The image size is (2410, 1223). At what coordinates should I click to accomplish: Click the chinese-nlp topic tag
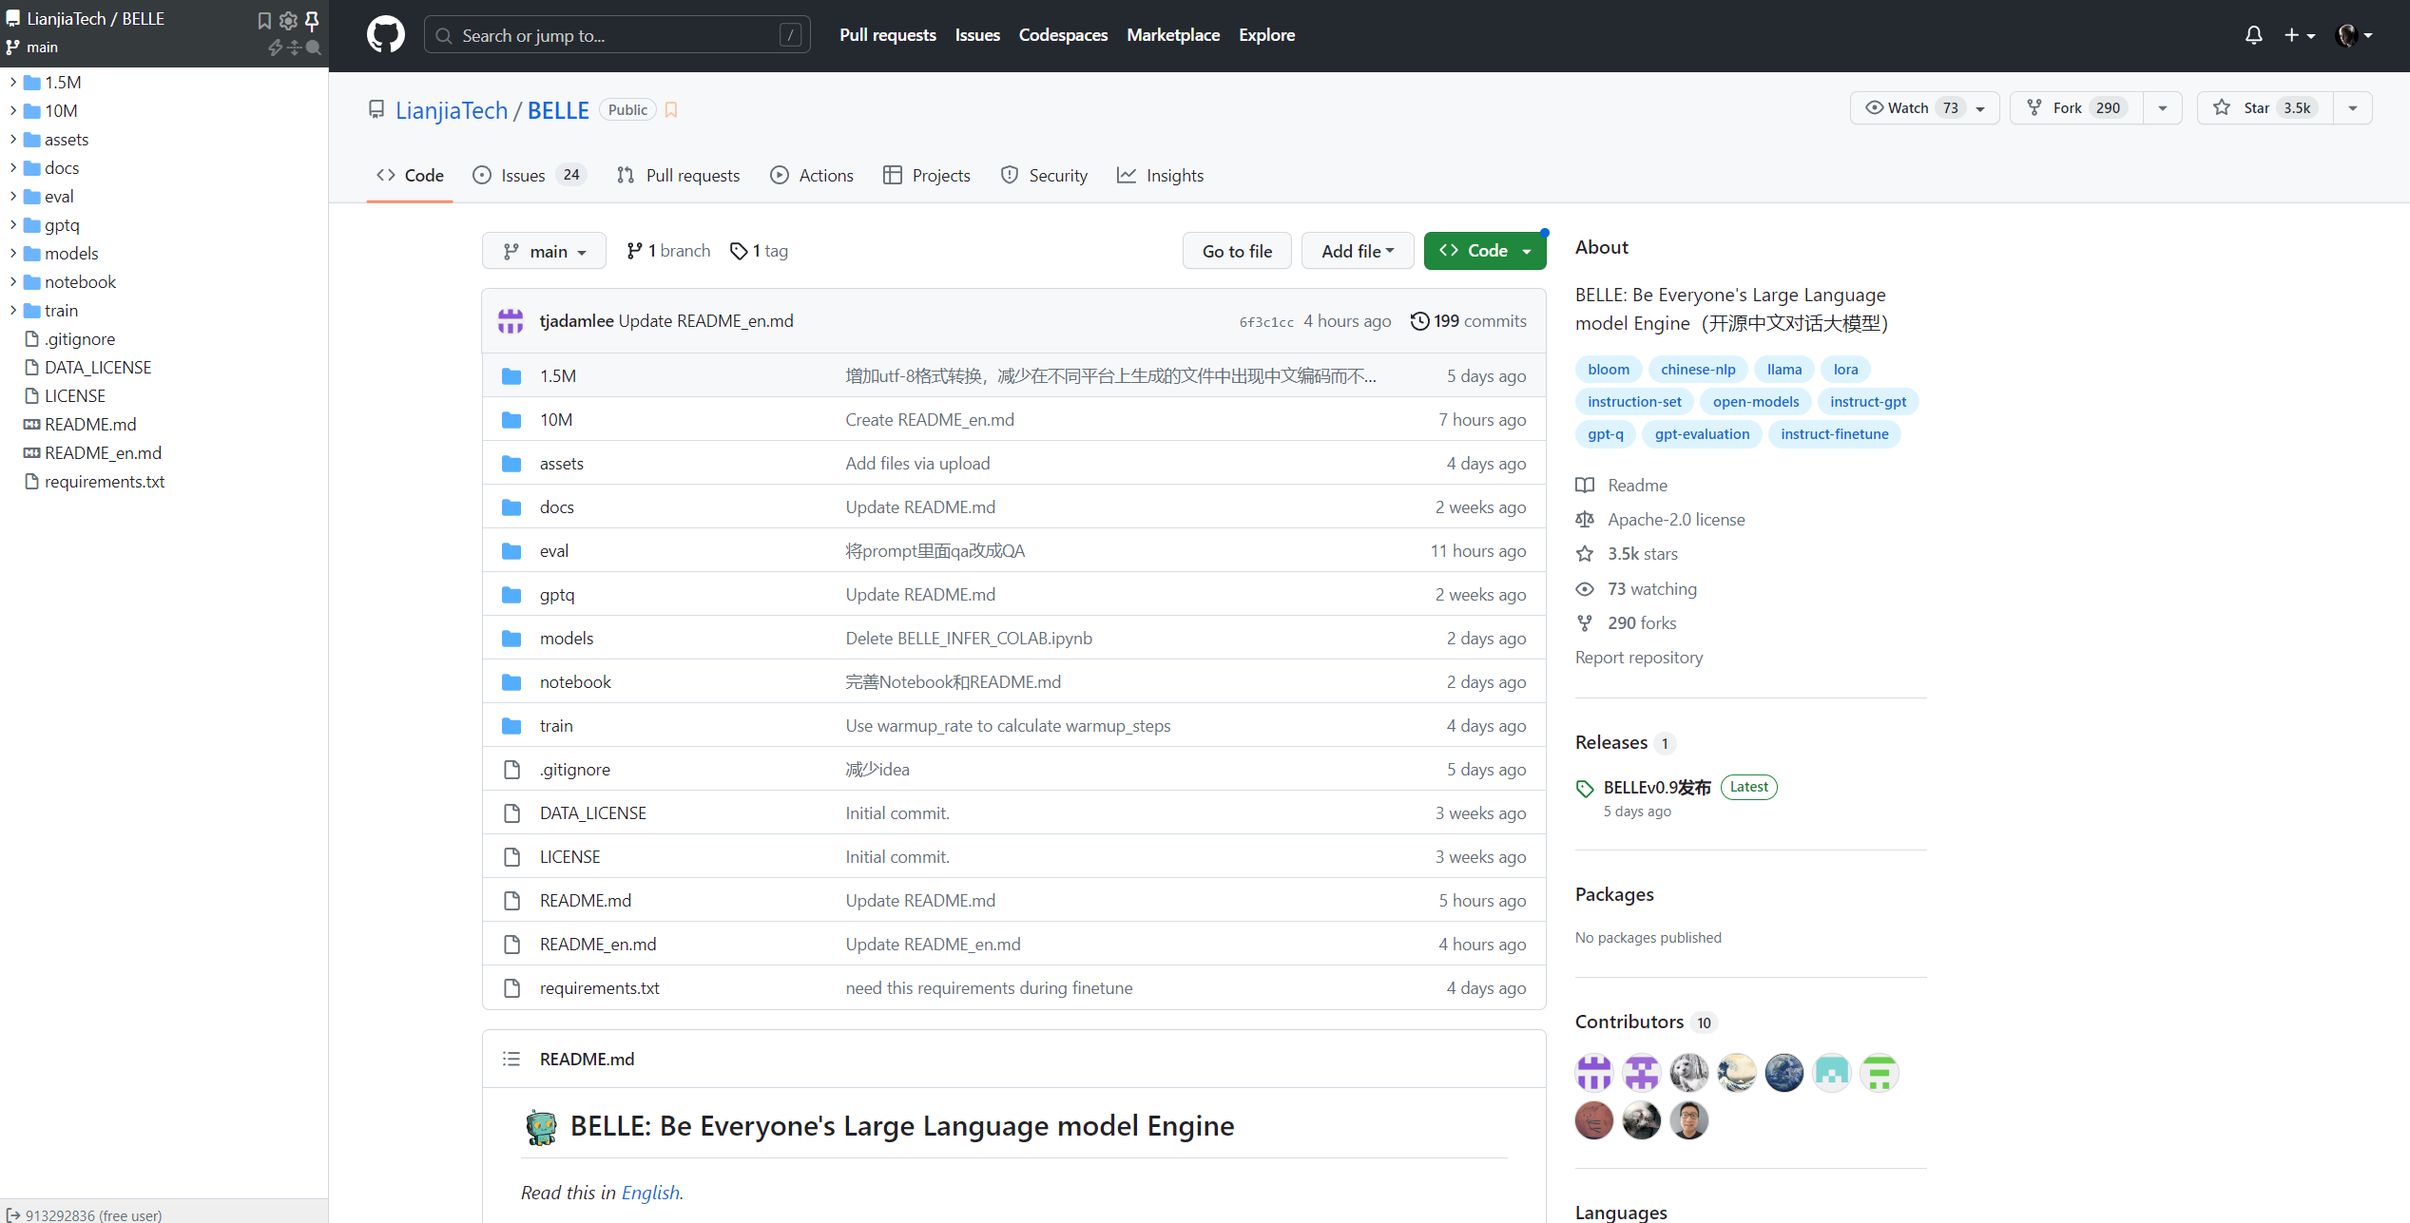pyautogui.click(x=1698, y=370)
